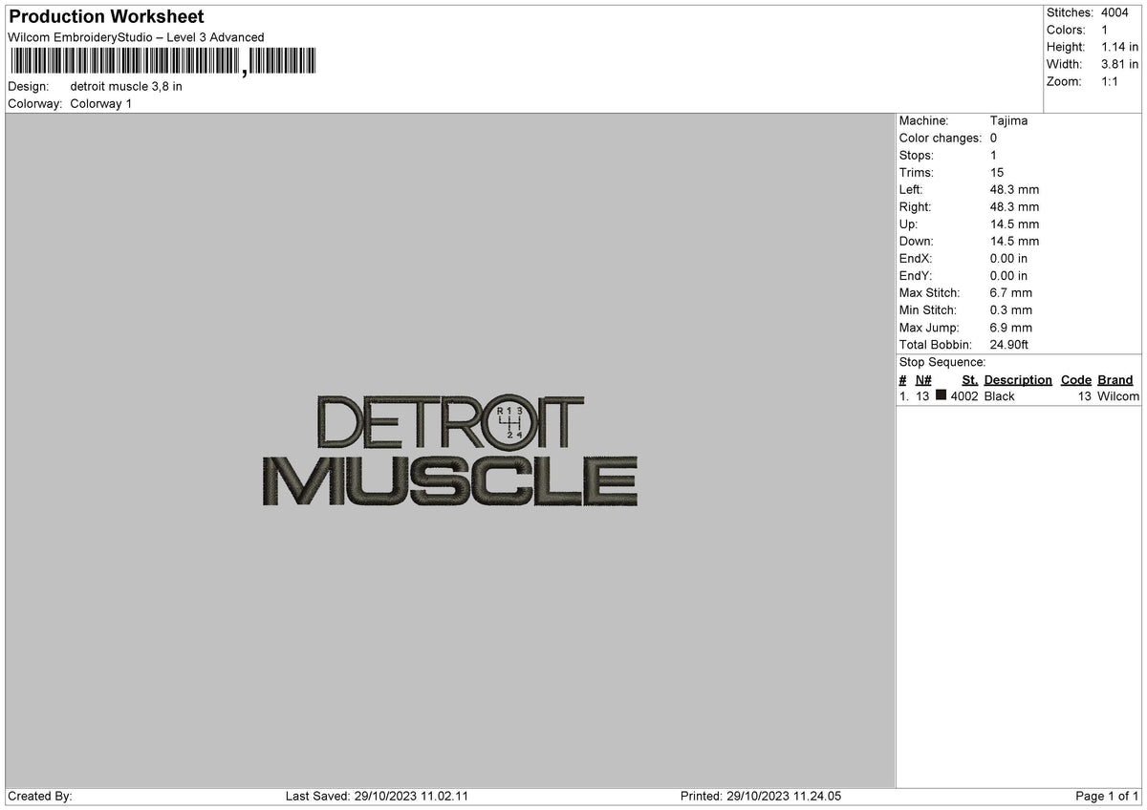Screen dimensions: 1147x810
Task: Click the "Last Saved" timestamp in footer
Action: tap(377, 796)
